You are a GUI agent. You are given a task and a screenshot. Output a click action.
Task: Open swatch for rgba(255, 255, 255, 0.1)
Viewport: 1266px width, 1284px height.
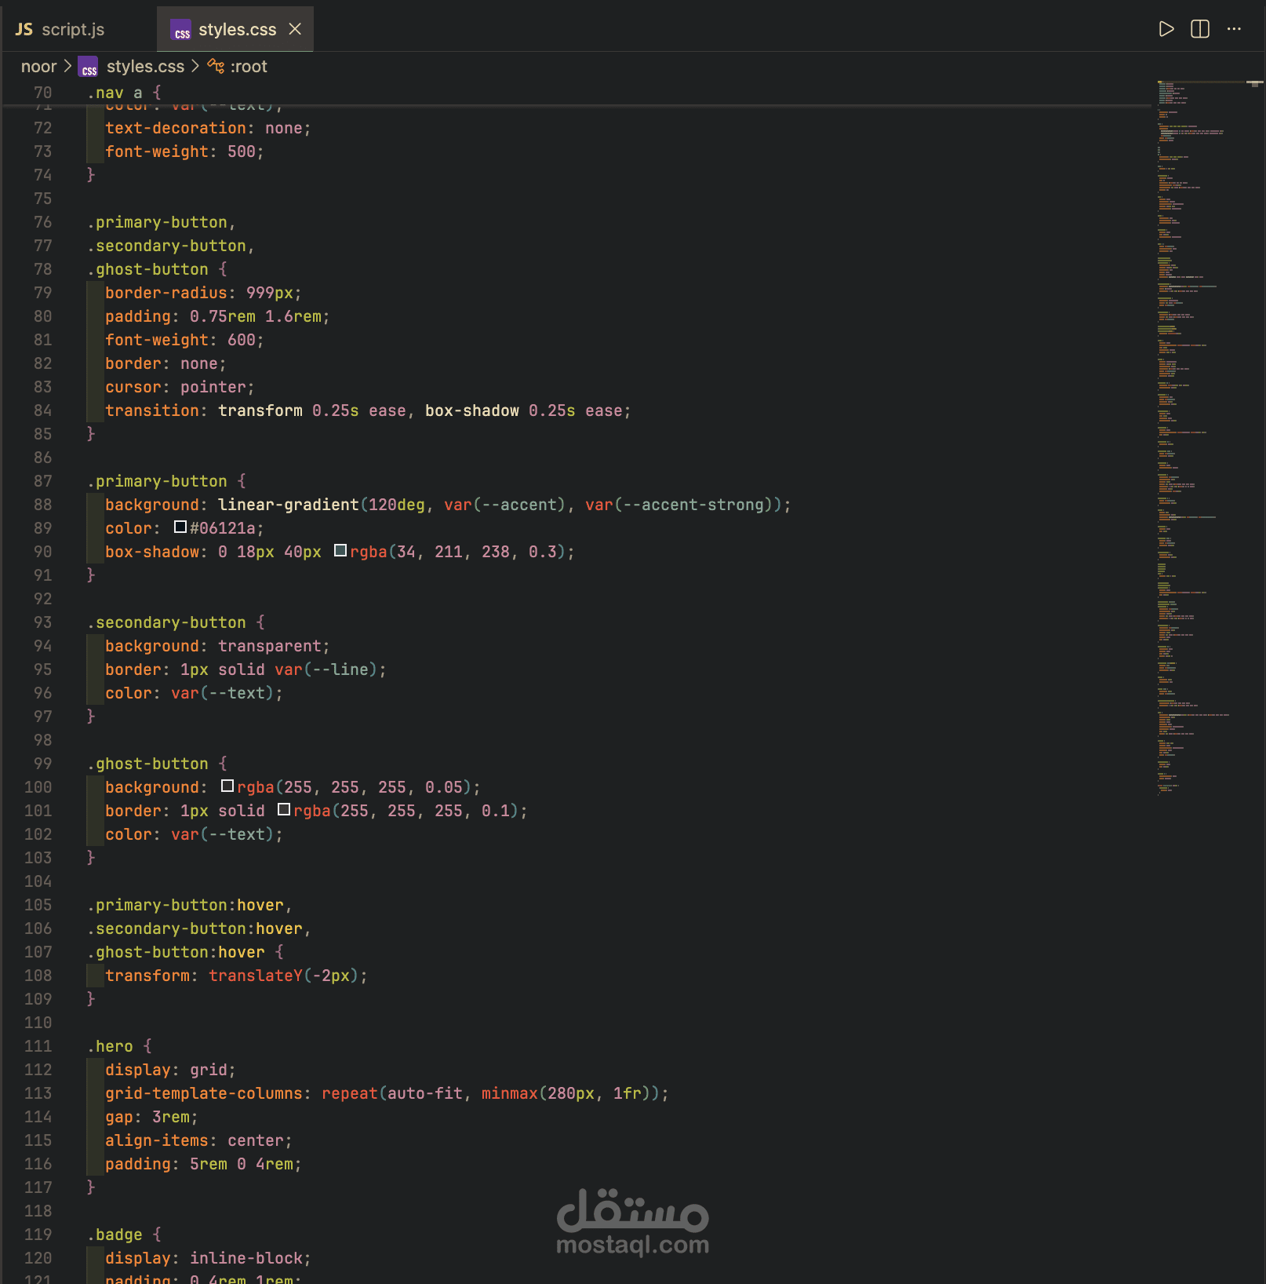(284, 810)
